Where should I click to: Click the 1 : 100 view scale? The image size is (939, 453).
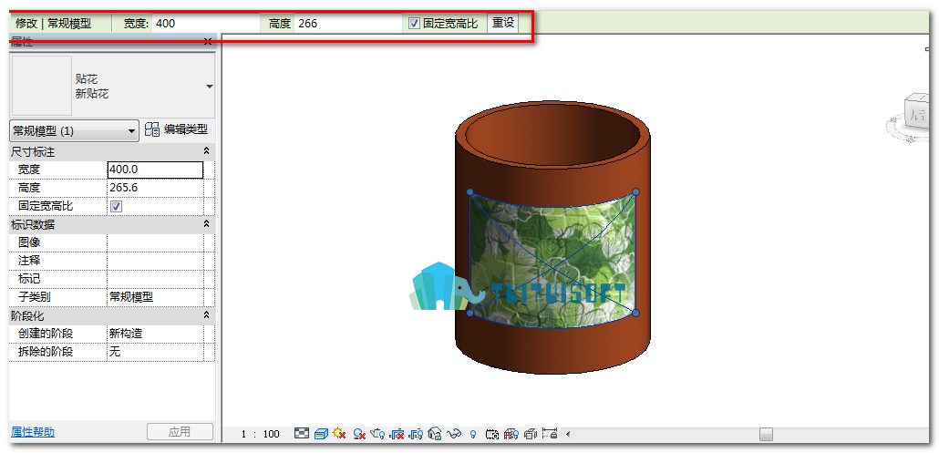pyautogui.click(x=261, y=434)
